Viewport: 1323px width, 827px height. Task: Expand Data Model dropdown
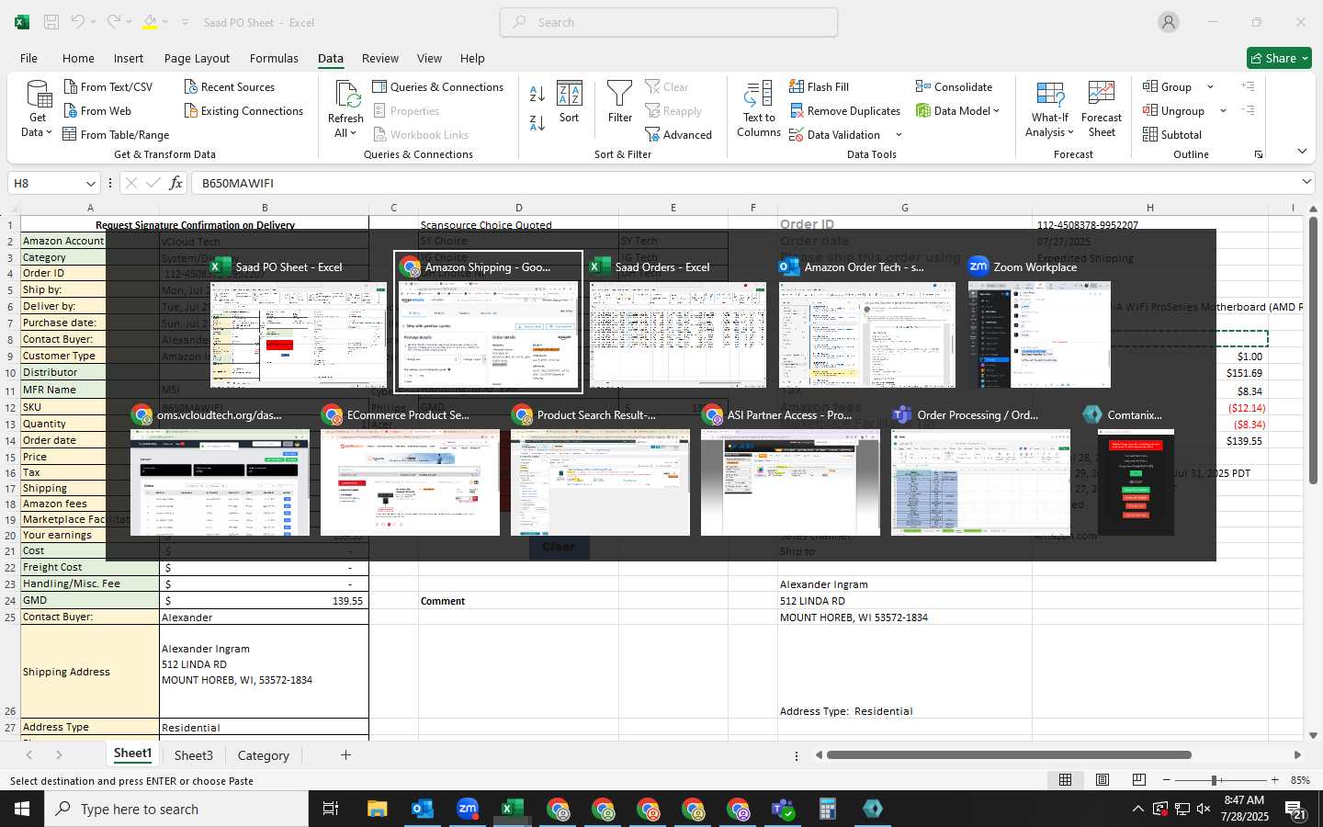996,111
